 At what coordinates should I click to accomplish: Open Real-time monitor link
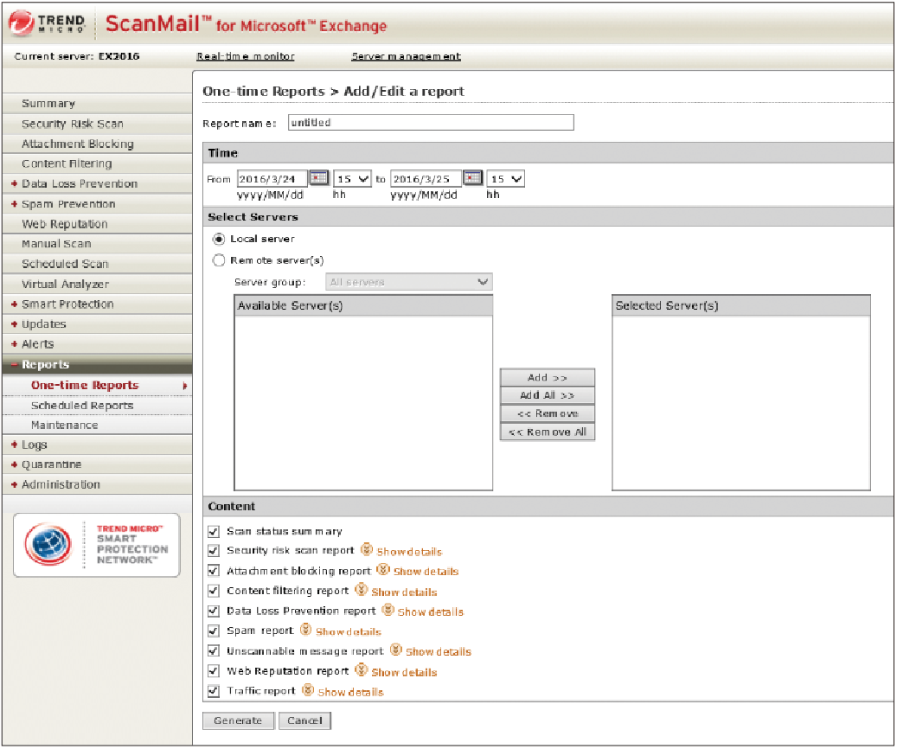pos(246,56)
